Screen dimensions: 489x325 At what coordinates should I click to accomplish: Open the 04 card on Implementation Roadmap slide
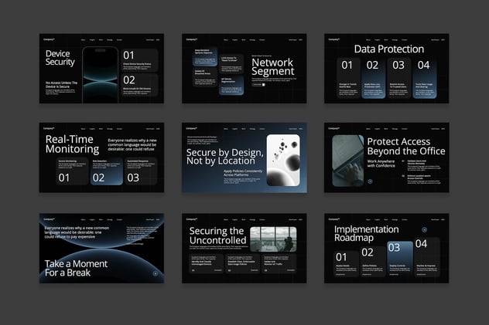[x=426, y=255]
